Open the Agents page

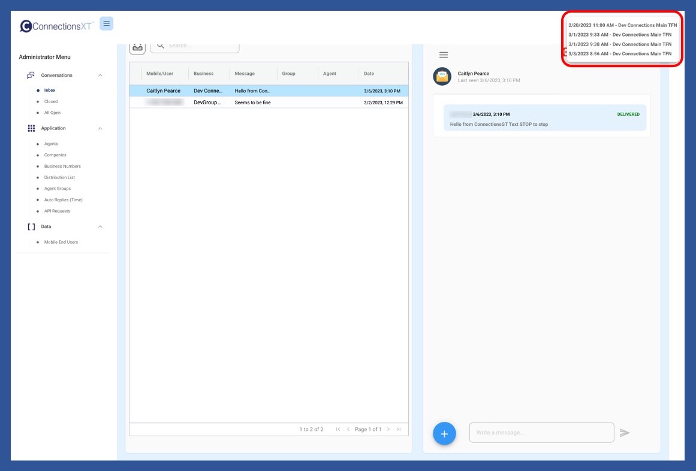(x=51, y=144)
